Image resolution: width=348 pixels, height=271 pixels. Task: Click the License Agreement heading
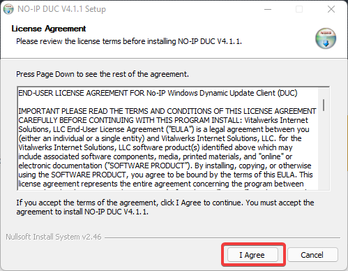49,29
